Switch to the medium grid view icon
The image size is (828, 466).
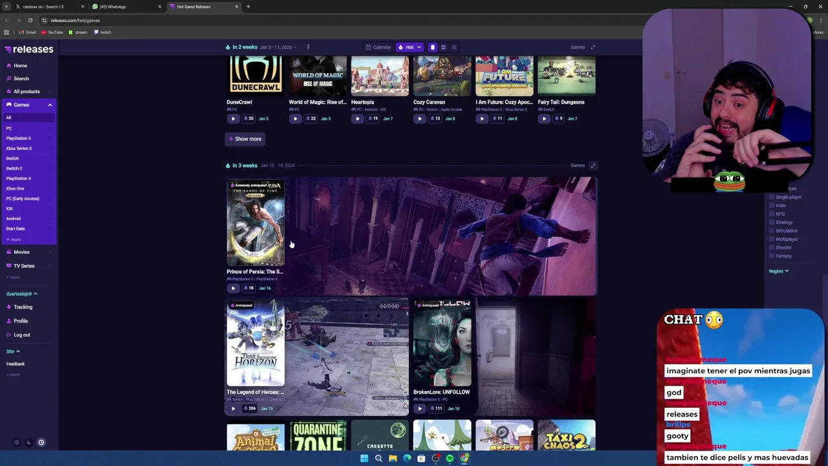[x=443, y=47]
